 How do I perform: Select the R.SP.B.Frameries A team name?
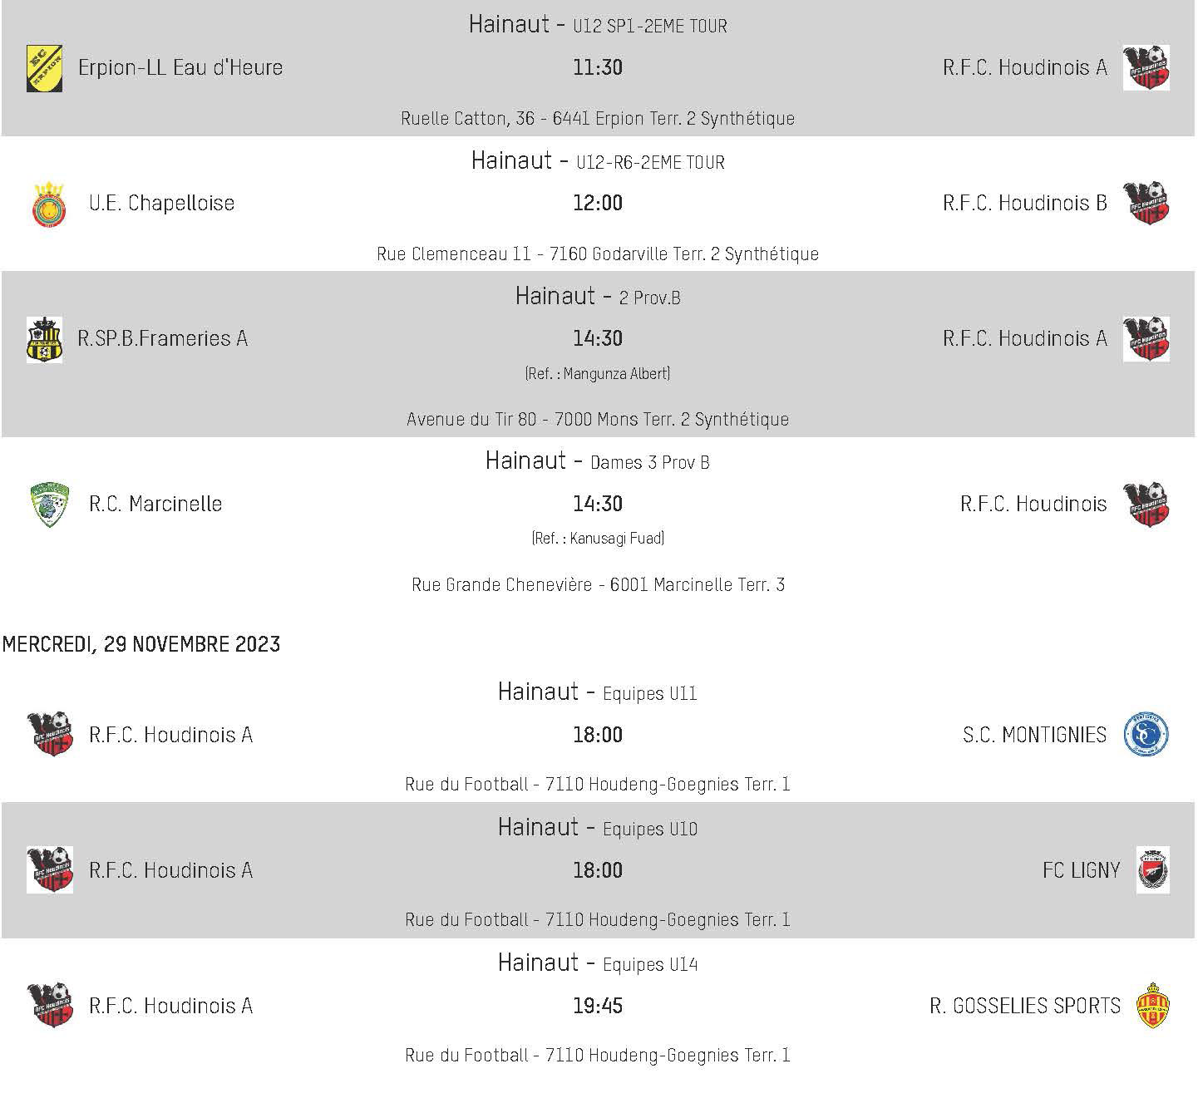(x=163, y=338)
